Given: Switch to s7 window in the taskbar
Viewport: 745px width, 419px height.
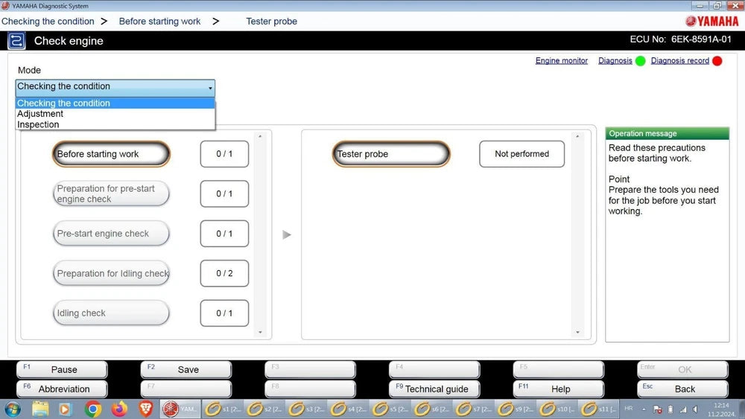Looking at the screenshot, I should 473,409.
